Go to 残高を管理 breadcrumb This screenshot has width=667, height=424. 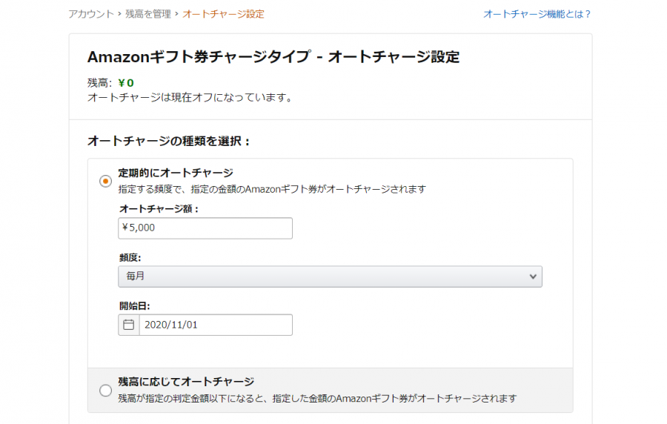click(x=148, y=14)
